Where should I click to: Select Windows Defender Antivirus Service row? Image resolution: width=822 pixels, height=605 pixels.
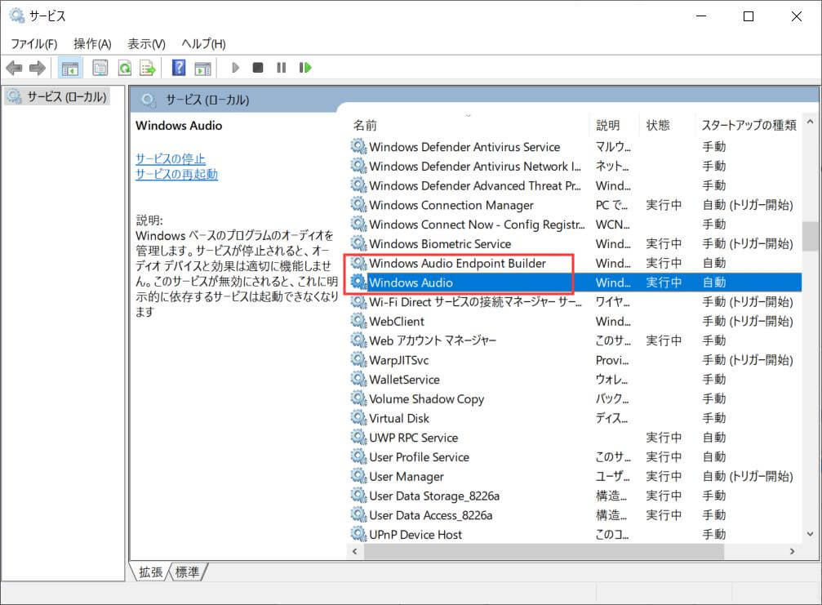(575, 147)
